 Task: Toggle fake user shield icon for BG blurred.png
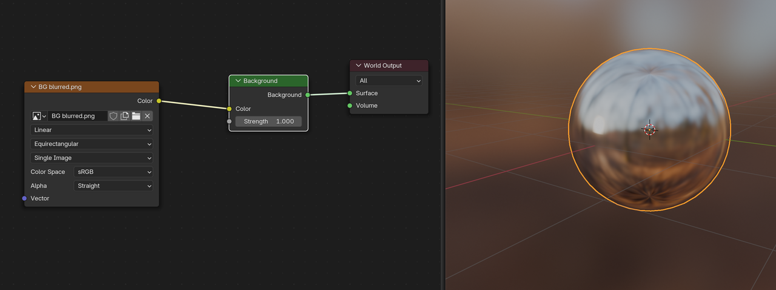(x=113, y=116)
